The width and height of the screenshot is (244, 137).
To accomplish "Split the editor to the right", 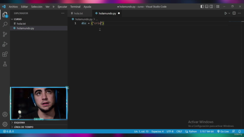I will pyautogui.click(x=234, y=13).
